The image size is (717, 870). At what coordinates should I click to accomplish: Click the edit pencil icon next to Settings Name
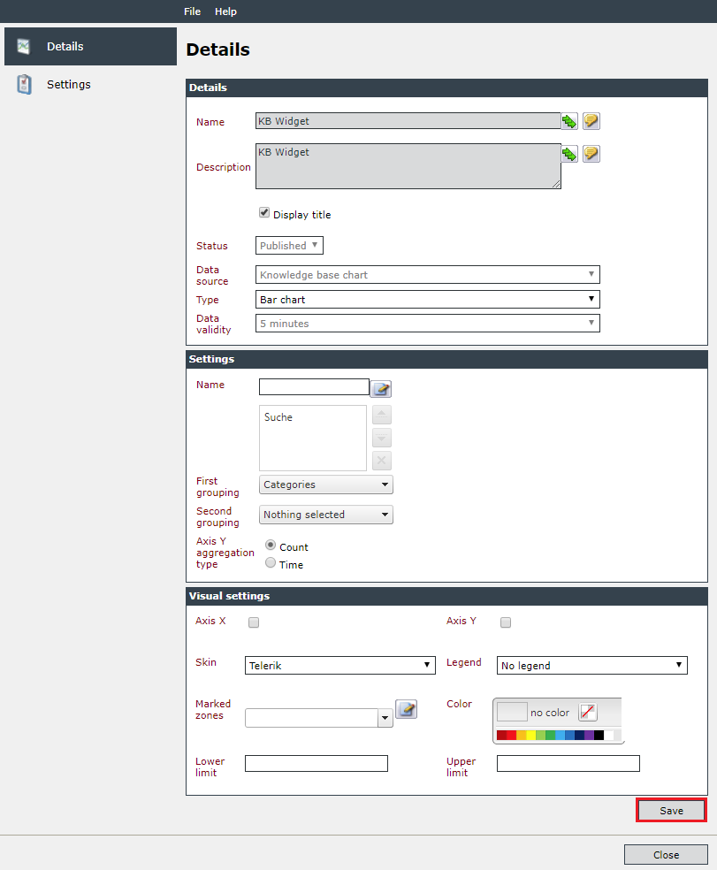coord(381,389)
